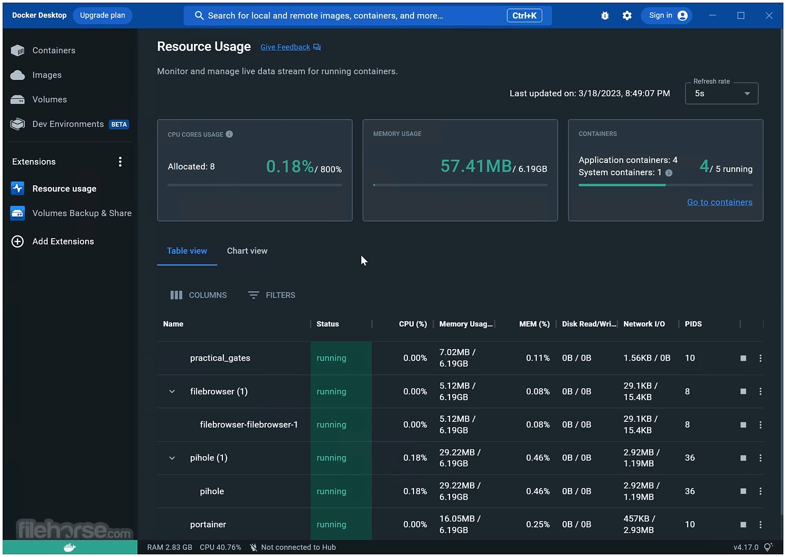This screenshot has height=557, width=786.
Task: Open the Extensions three-dot menu
Action: click(x=120, y=162)
